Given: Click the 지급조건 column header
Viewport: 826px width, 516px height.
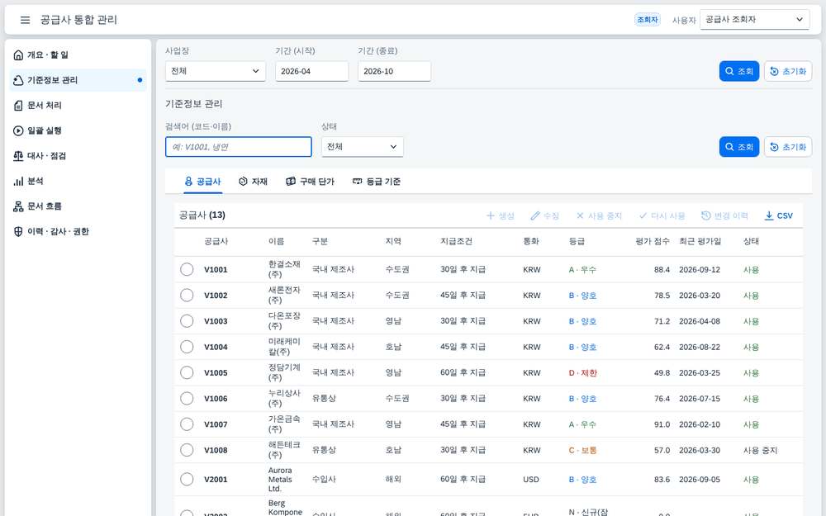Looking at the screenshot, I should 456,241.
